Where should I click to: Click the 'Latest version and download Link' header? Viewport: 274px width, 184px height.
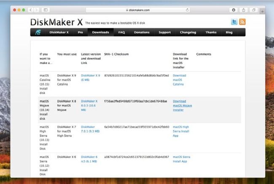click(91, 58)
